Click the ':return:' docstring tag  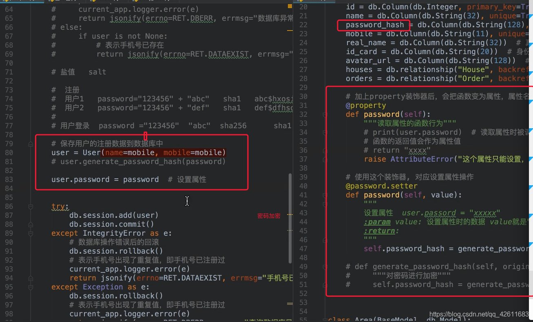pos(382,231)
